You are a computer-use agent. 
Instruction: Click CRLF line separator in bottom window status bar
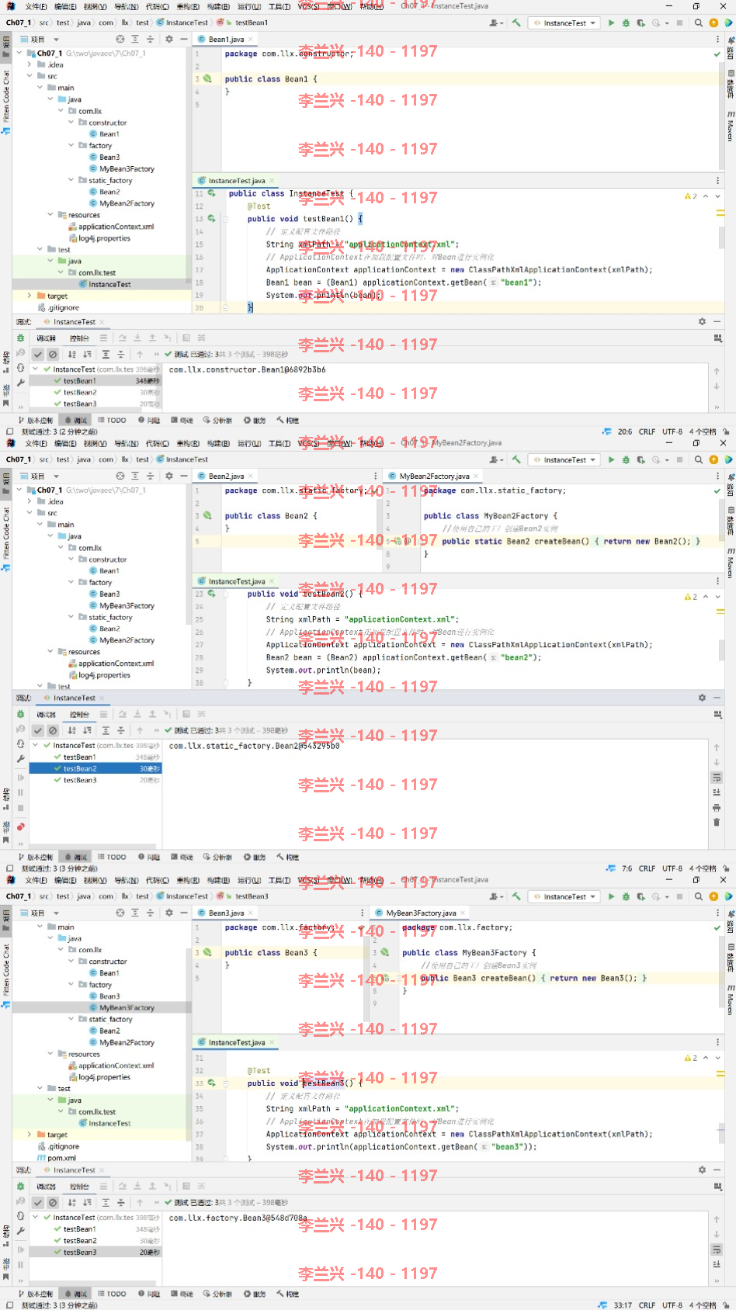[647, 1305]
